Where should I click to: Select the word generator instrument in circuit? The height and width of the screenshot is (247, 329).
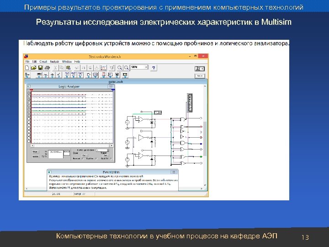click(x=190, y=103)
